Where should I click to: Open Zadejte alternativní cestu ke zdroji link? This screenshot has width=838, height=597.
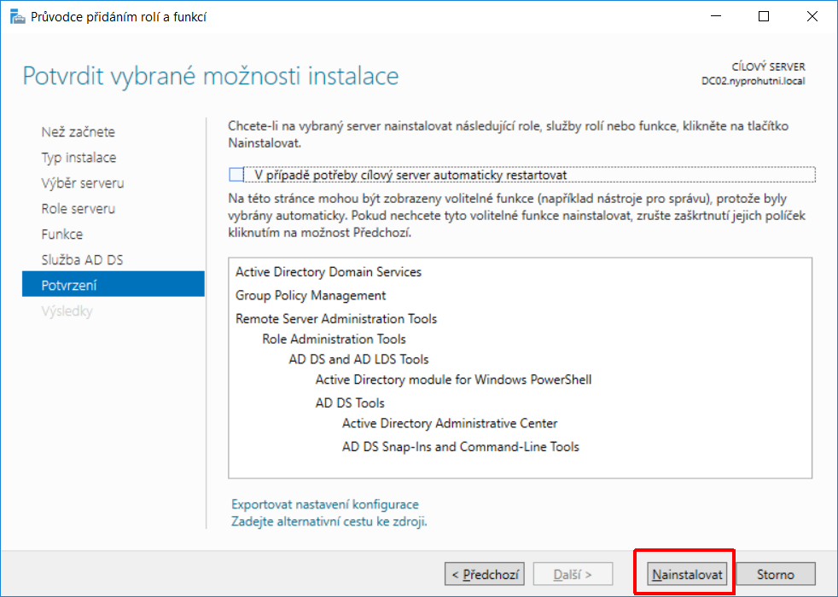329,522
